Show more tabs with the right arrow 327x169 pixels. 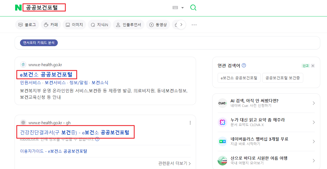click(x=181, y=25)
